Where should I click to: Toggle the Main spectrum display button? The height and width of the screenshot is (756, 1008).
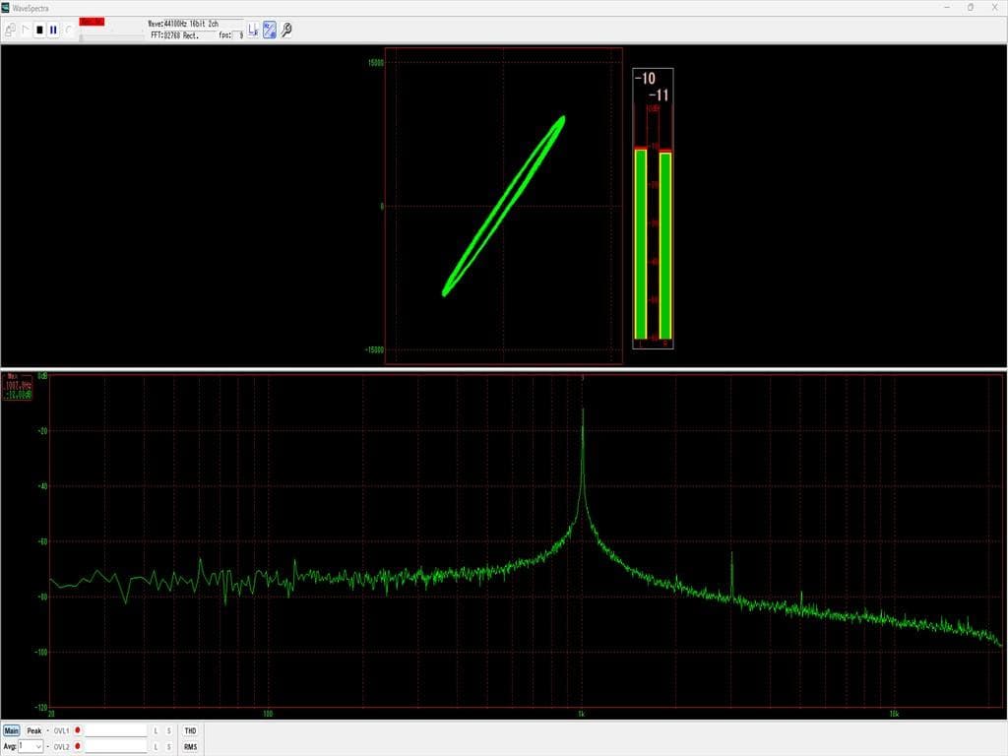[x=11, y=731]
